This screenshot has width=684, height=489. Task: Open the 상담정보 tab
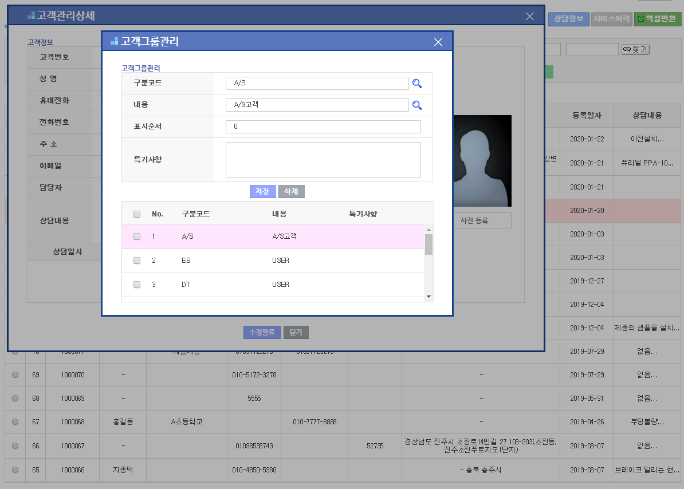coord(568,19)
